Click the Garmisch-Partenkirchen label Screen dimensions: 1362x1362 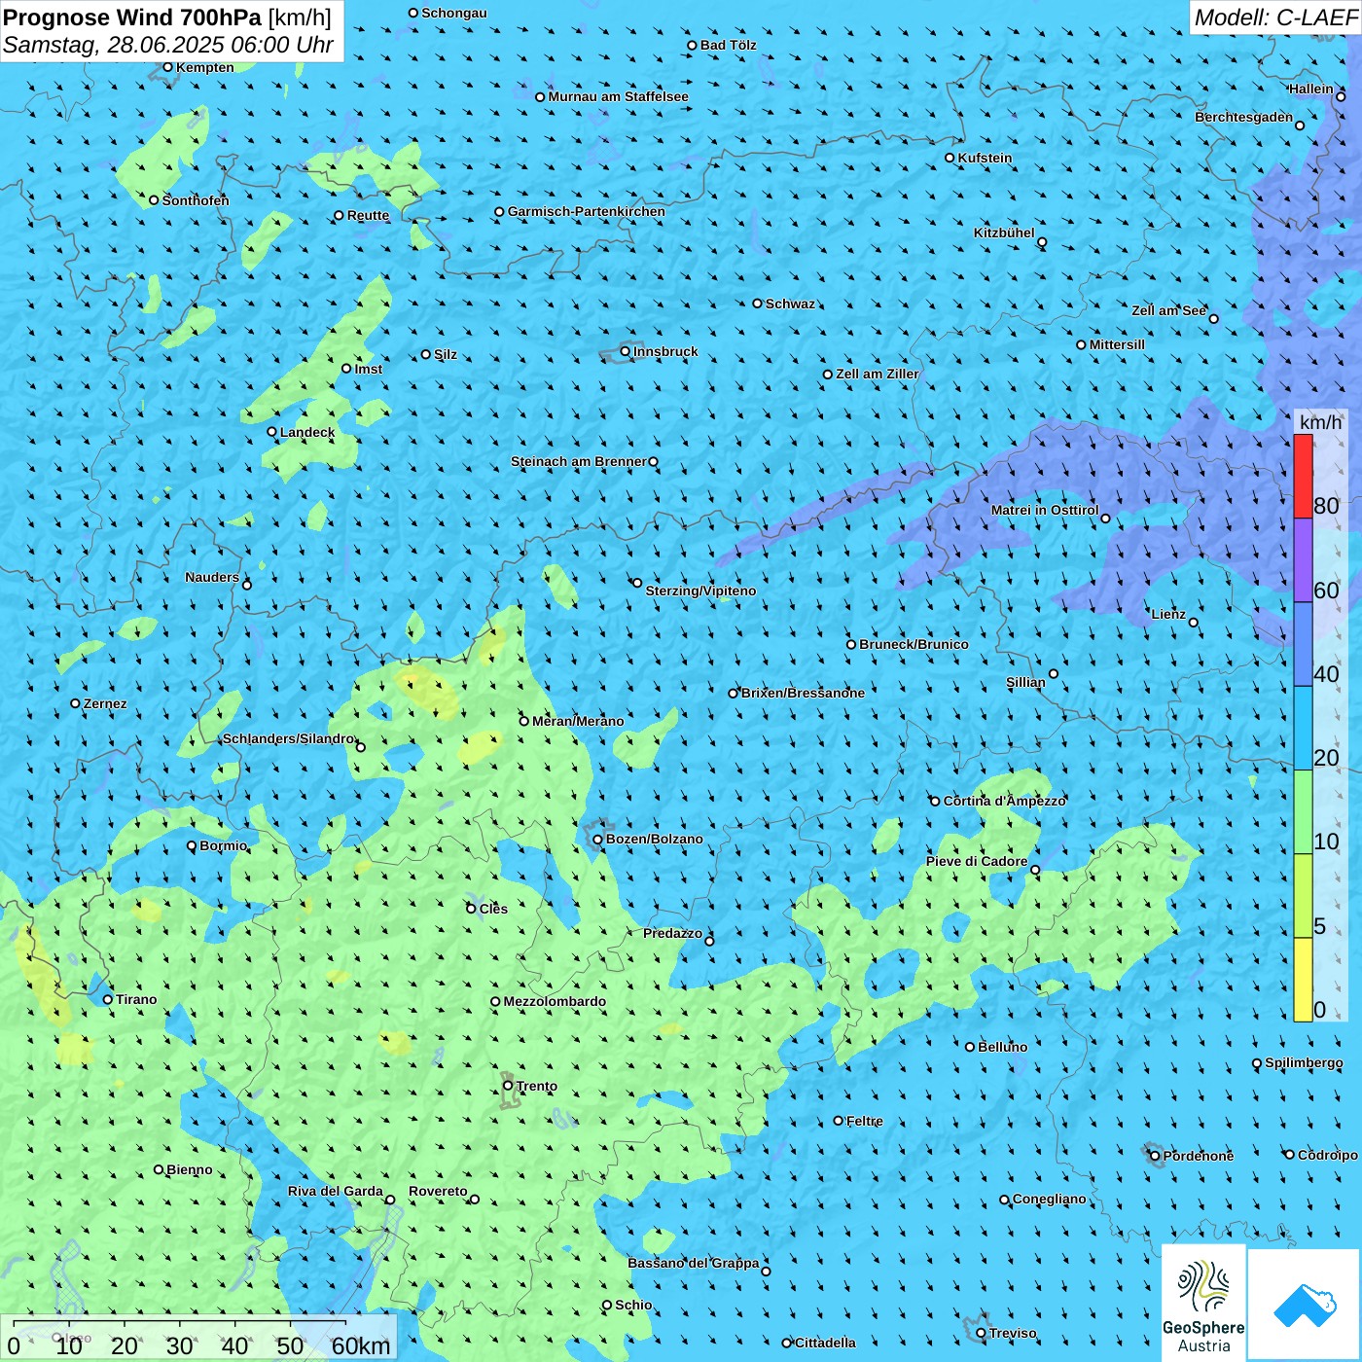pyautogui.click(x=587, y=212)
